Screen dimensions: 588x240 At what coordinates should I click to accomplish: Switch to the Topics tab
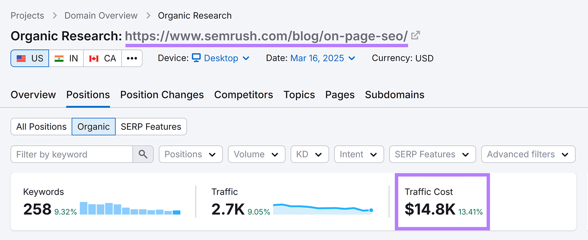point(299,95)
